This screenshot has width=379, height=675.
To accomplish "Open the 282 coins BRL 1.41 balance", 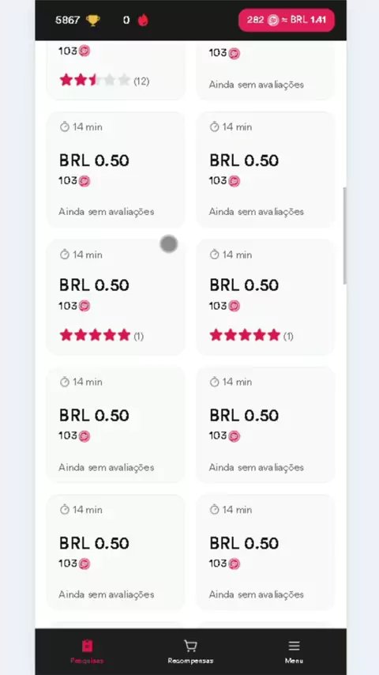I will pos(287,20).
